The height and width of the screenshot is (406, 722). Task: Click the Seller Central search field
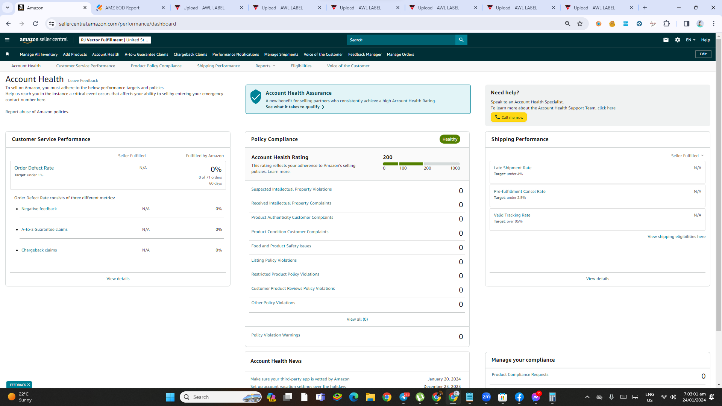coord(401,40)
